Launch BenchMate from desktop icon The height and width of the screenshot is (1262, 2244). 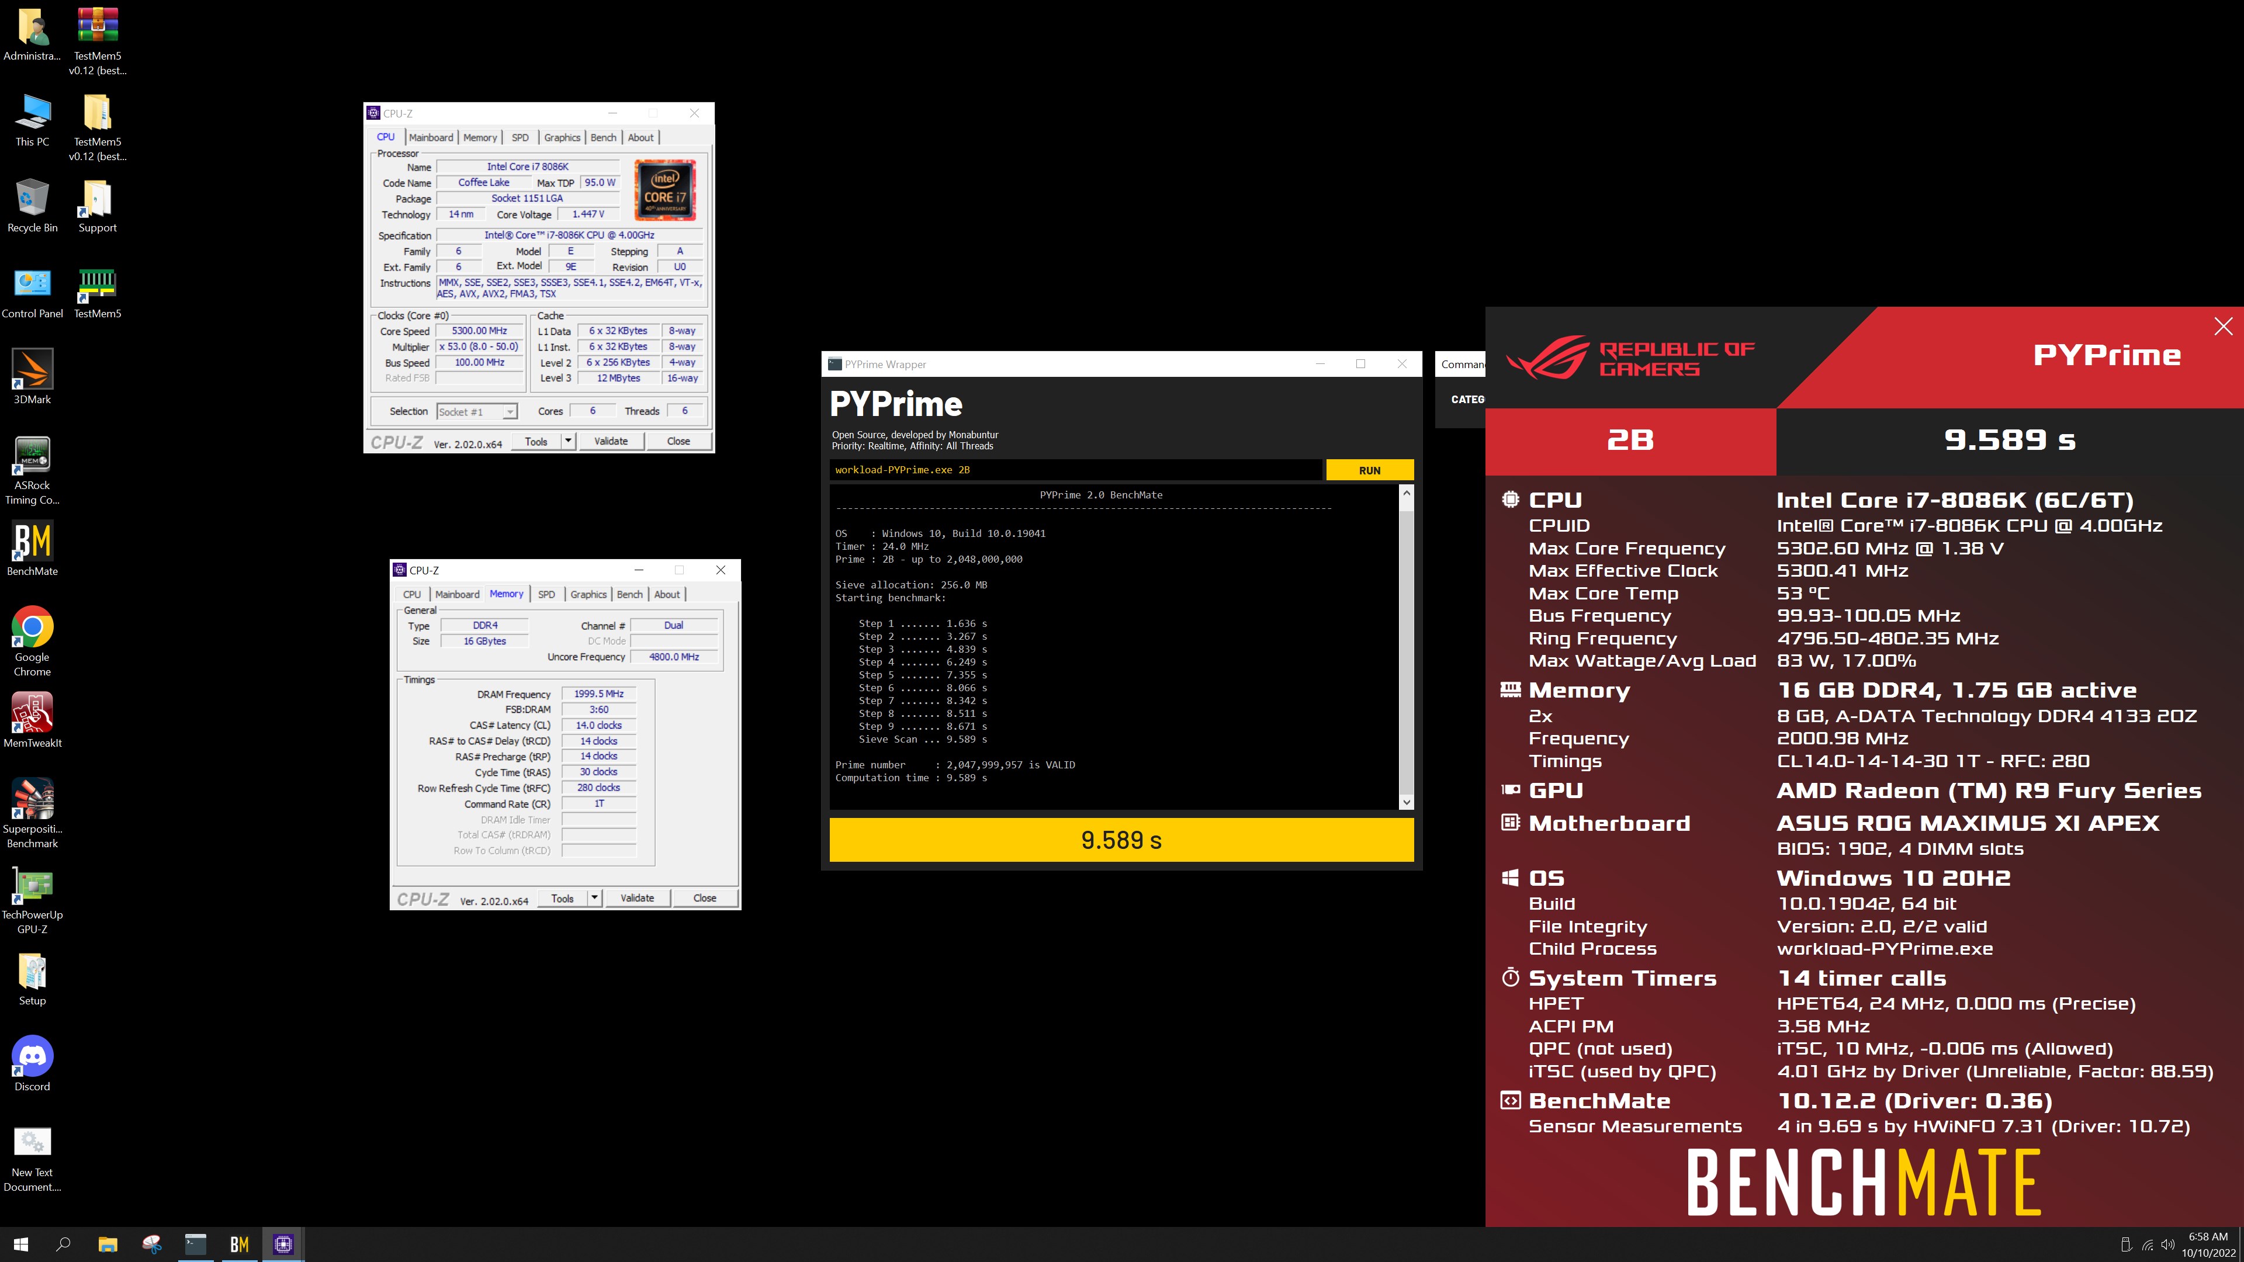point(32,549)
